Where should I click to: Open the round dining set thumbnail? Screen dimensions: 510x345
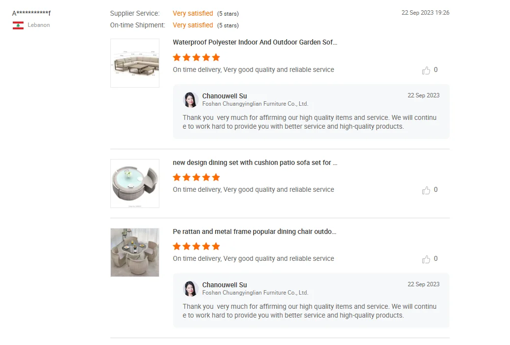point(135,184)
